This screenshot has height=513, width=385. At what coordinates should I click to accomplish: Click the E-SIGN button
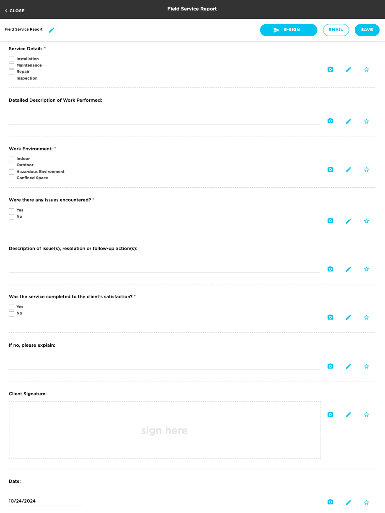[x=288, y=30]
